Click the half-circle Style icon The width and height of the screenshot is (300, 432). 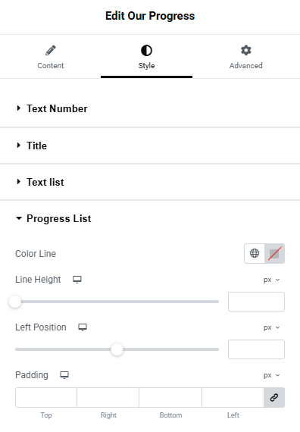point(146,51)
